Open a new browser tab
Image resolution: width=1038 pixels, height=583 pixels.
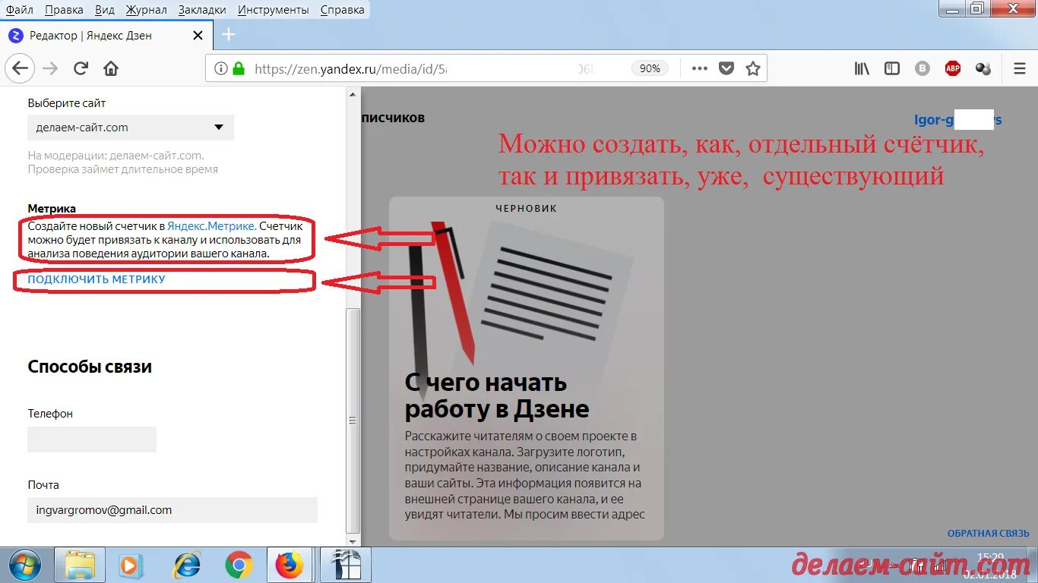229,35
